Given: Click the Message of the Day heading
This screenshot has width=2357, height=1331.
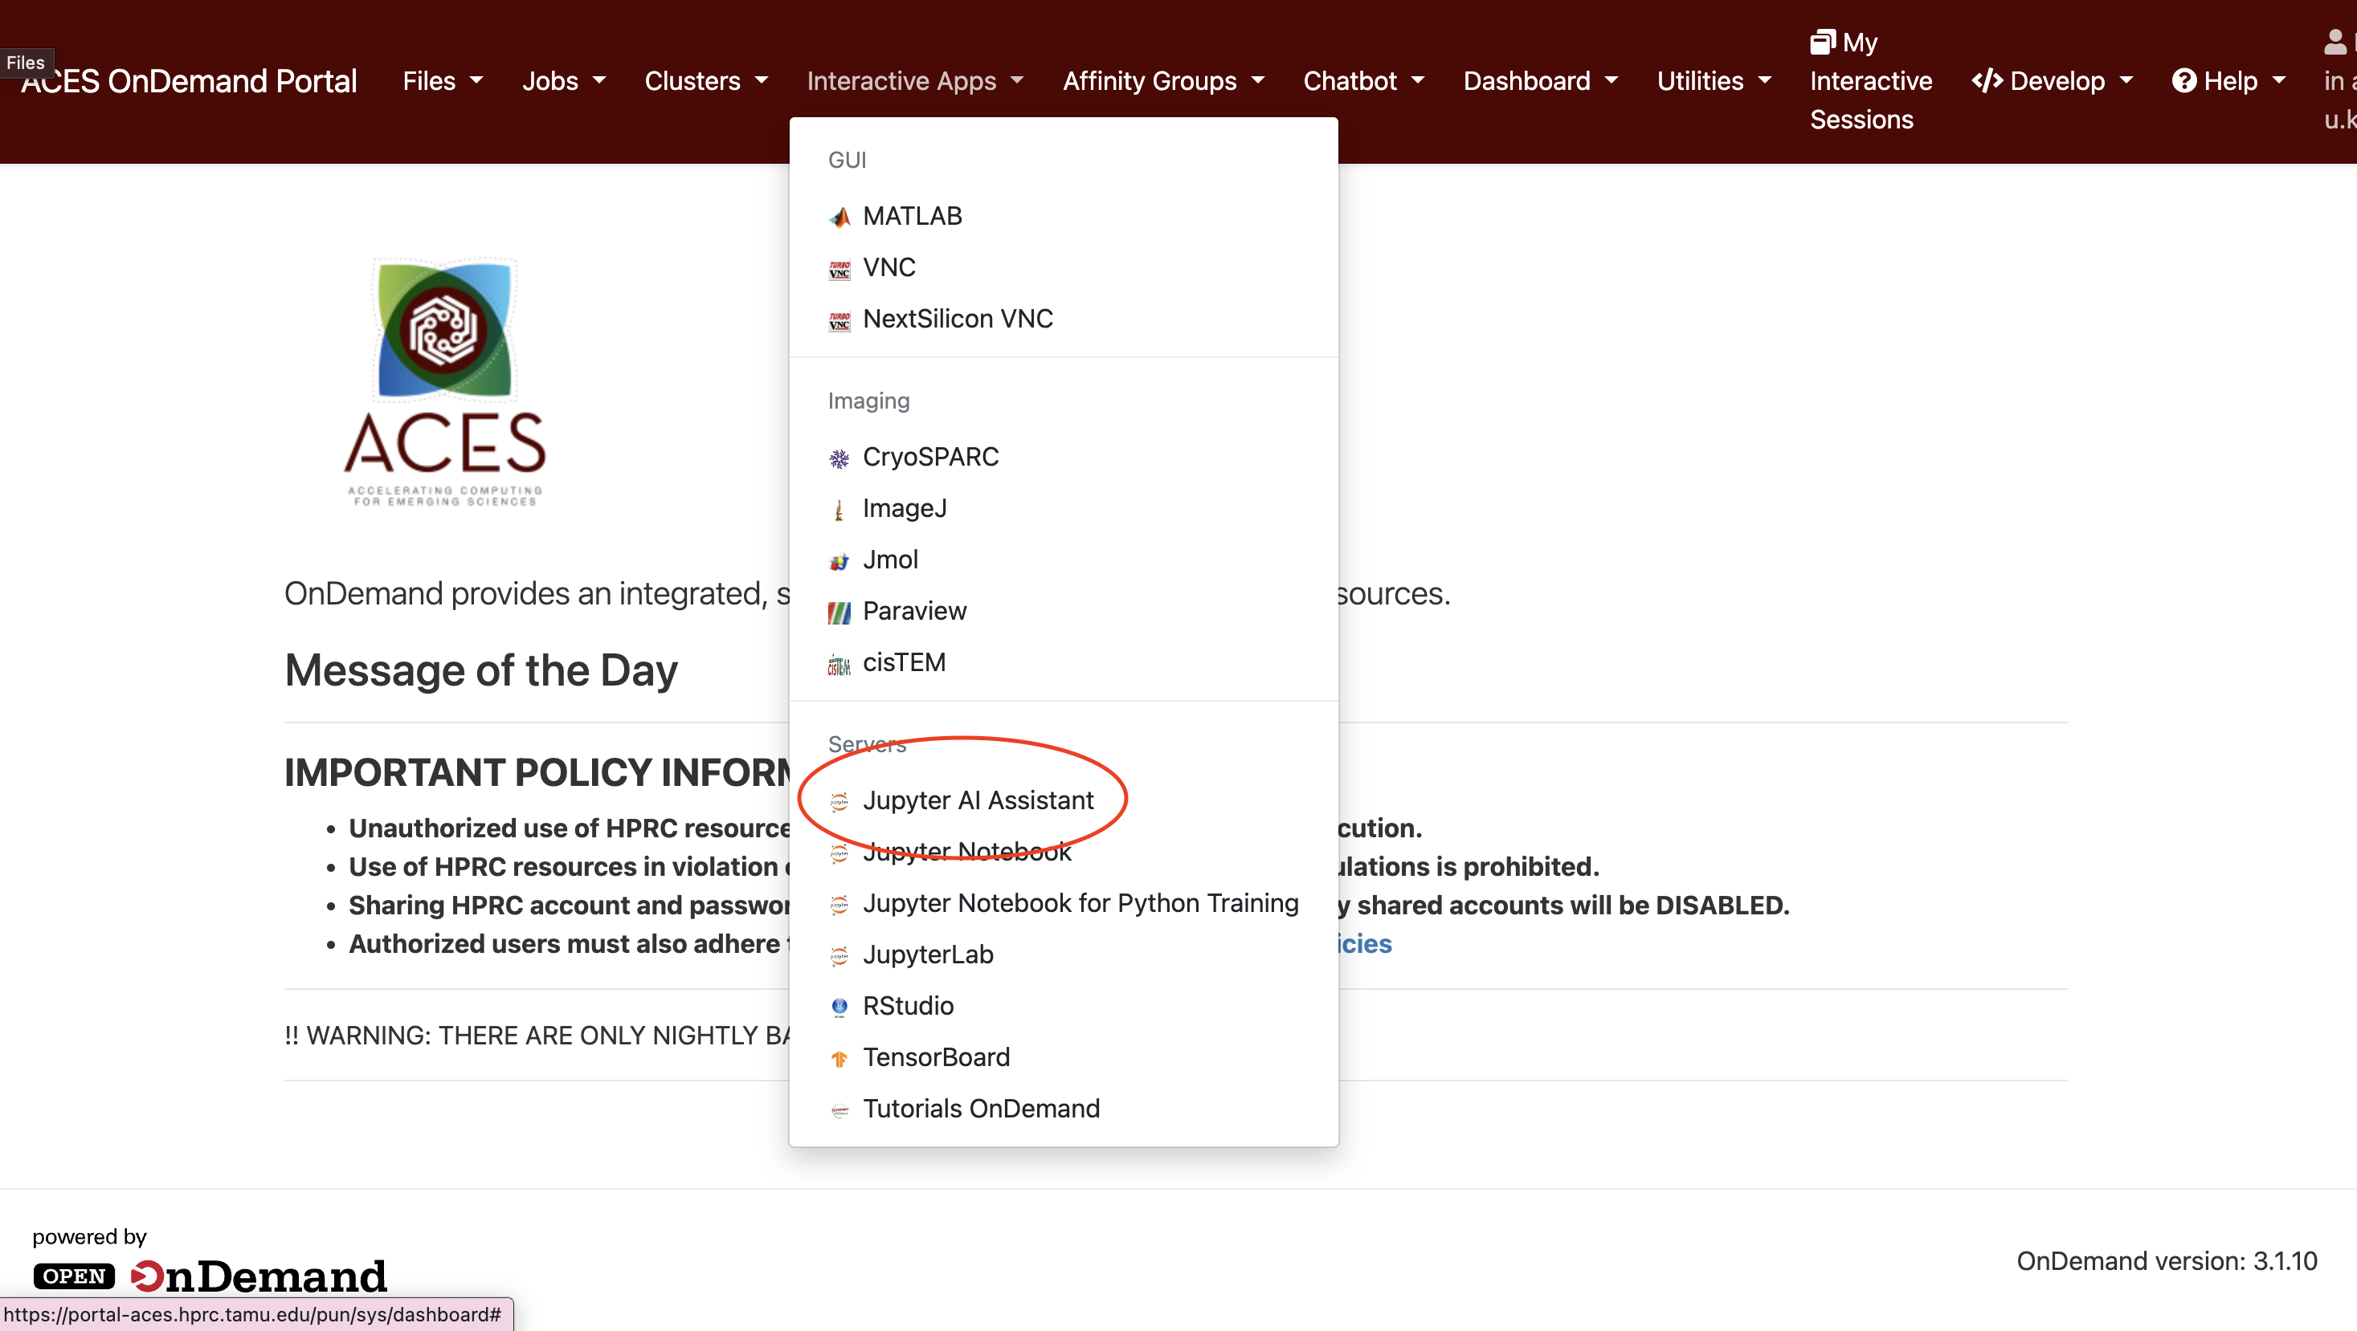Looking at the screenshot, I should (481, 670).
